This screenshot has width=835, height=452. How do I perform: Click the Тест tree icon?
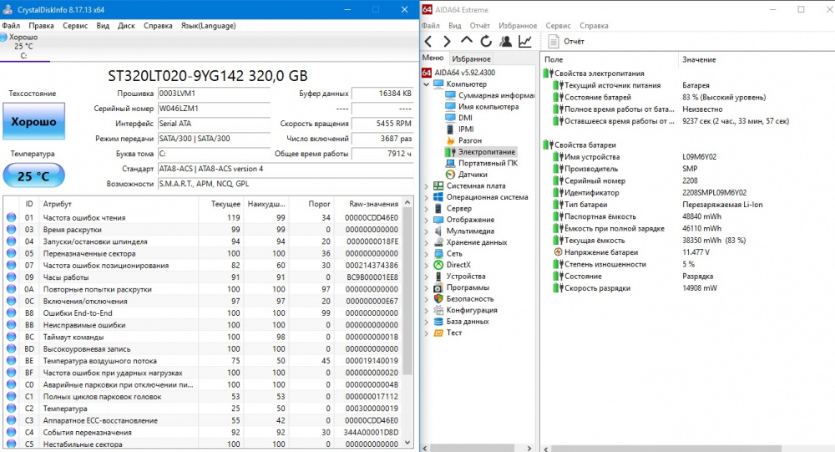coord(438,333)
